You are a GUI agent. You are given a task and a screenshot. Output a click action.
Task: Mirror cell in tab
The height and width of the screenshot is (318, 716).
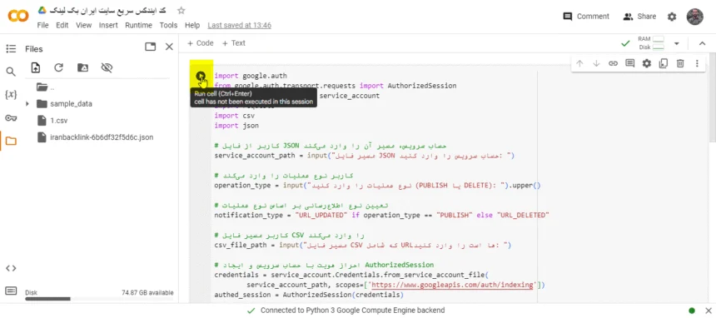[664, 63]
